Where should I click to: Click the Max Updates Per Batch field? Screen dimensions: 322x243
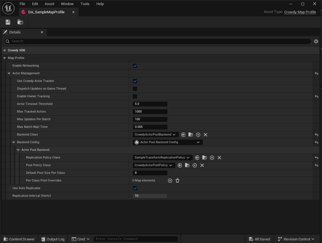(150, 119)
